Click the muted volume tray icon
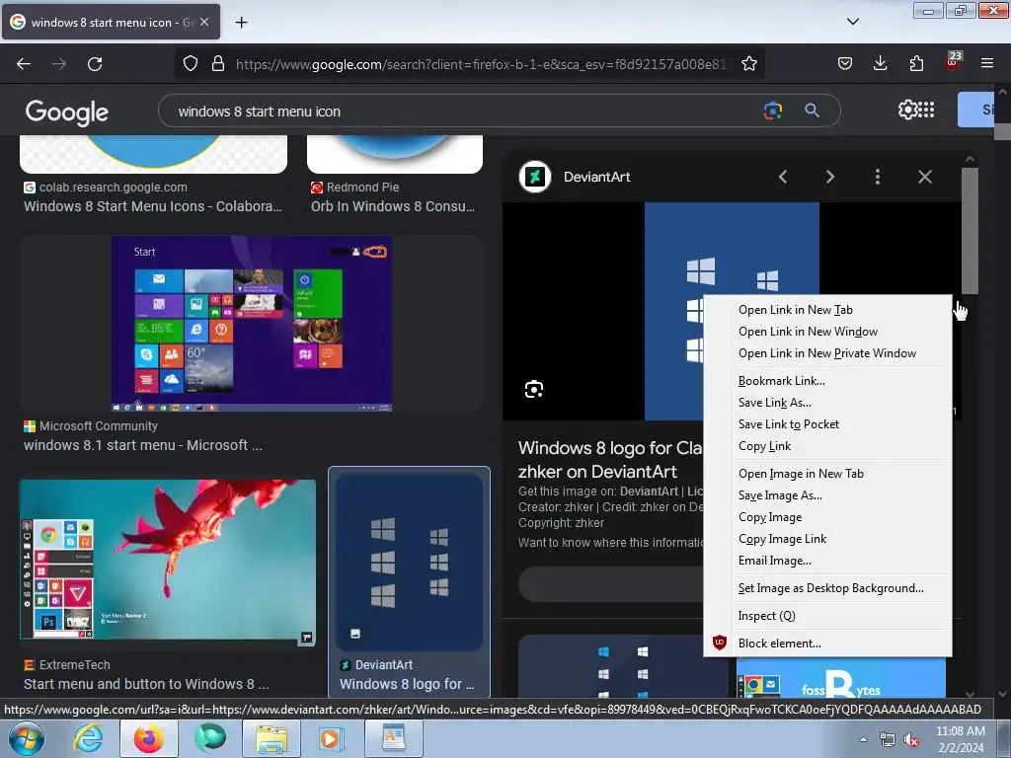Viewport: 1011px width, 758px height. tap(911, 740)
